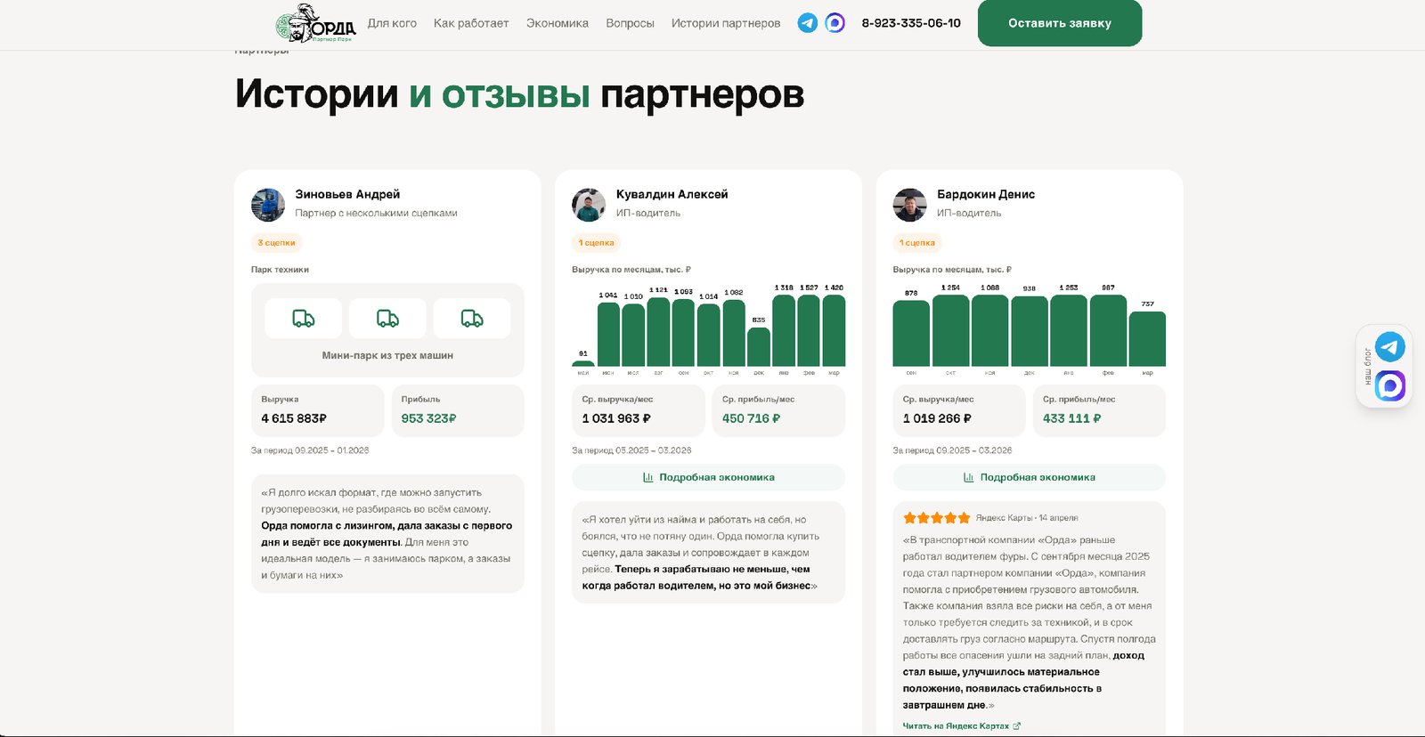This screenshot has width=1425, height=737.
Task: Click the name Зиновьев Андрей
Action: (x=347, y=194)
